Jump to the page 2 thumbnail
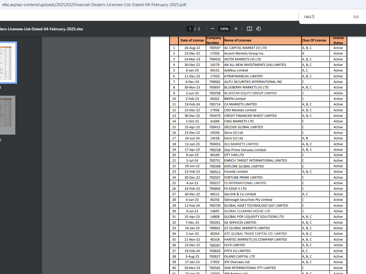Viewport: 366px width, 274px height. [x=7, y=115]
